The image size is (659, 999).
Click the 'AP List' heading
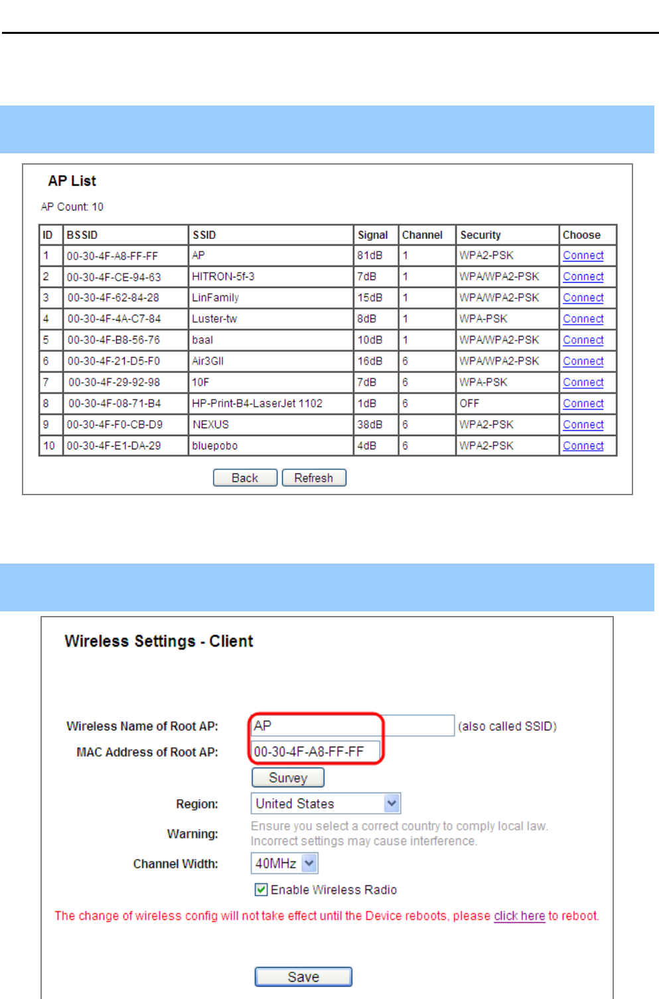72,181
